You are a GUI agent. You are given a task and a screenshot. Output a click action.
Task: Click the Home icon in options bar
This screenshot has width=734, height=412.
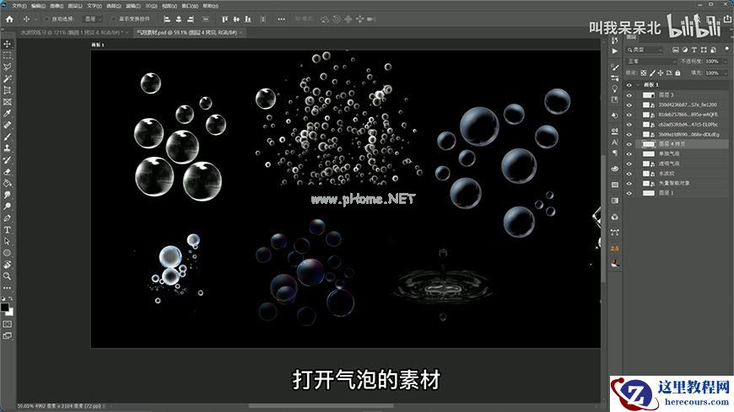pyautogui.click(x=9, y=19)
